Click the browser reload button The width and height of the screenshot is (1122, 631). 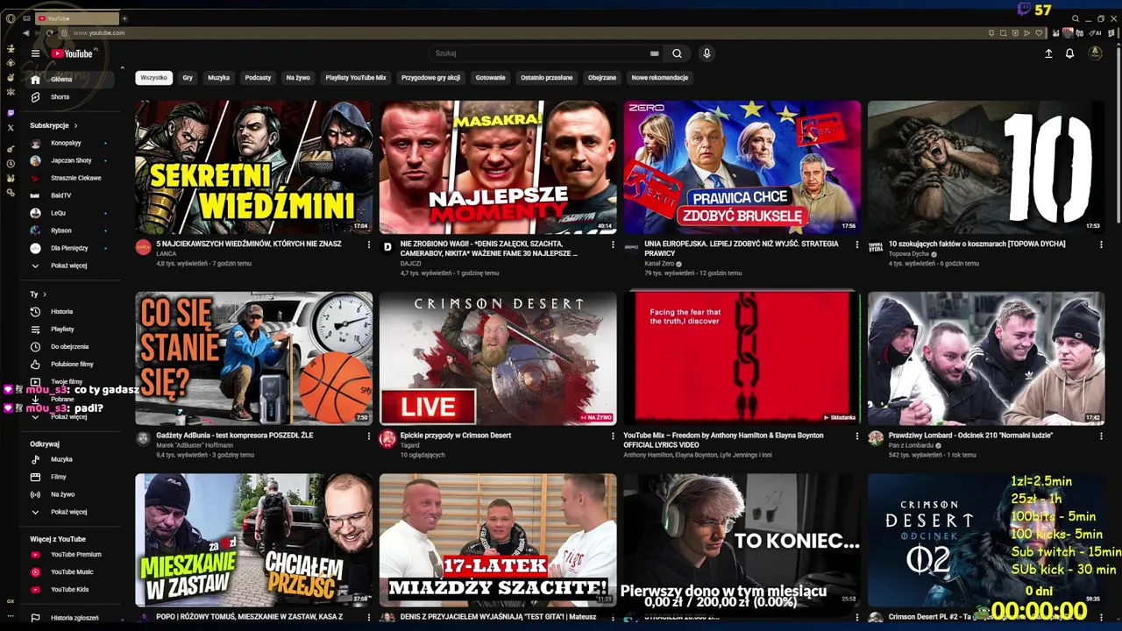click(49, 32)
